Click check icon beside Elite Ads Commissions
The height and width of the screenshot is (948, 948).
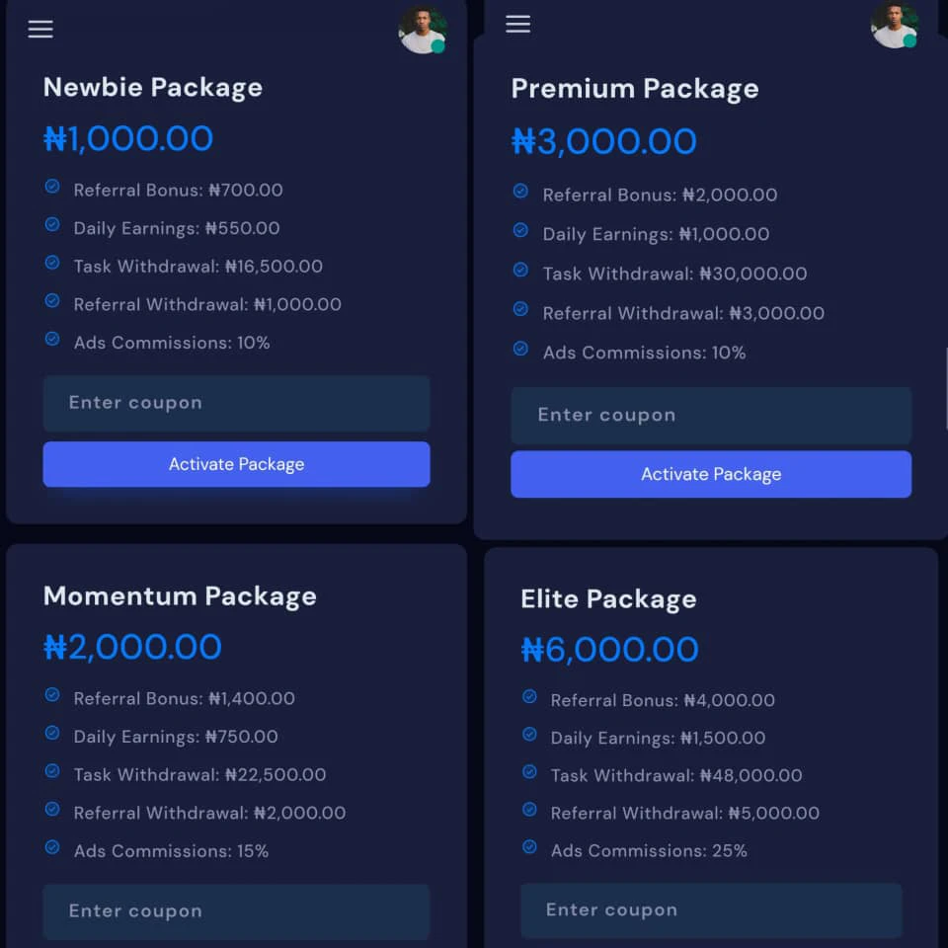point(529,847)
